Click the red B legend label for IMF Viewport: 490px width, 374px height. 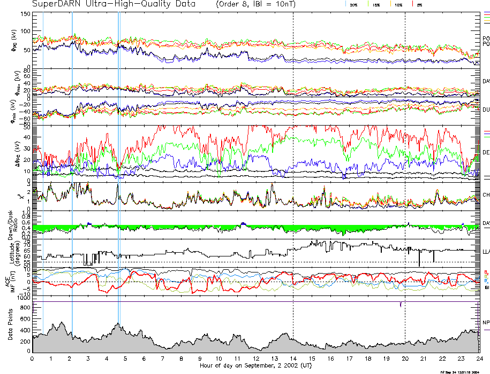pos(486,271)
